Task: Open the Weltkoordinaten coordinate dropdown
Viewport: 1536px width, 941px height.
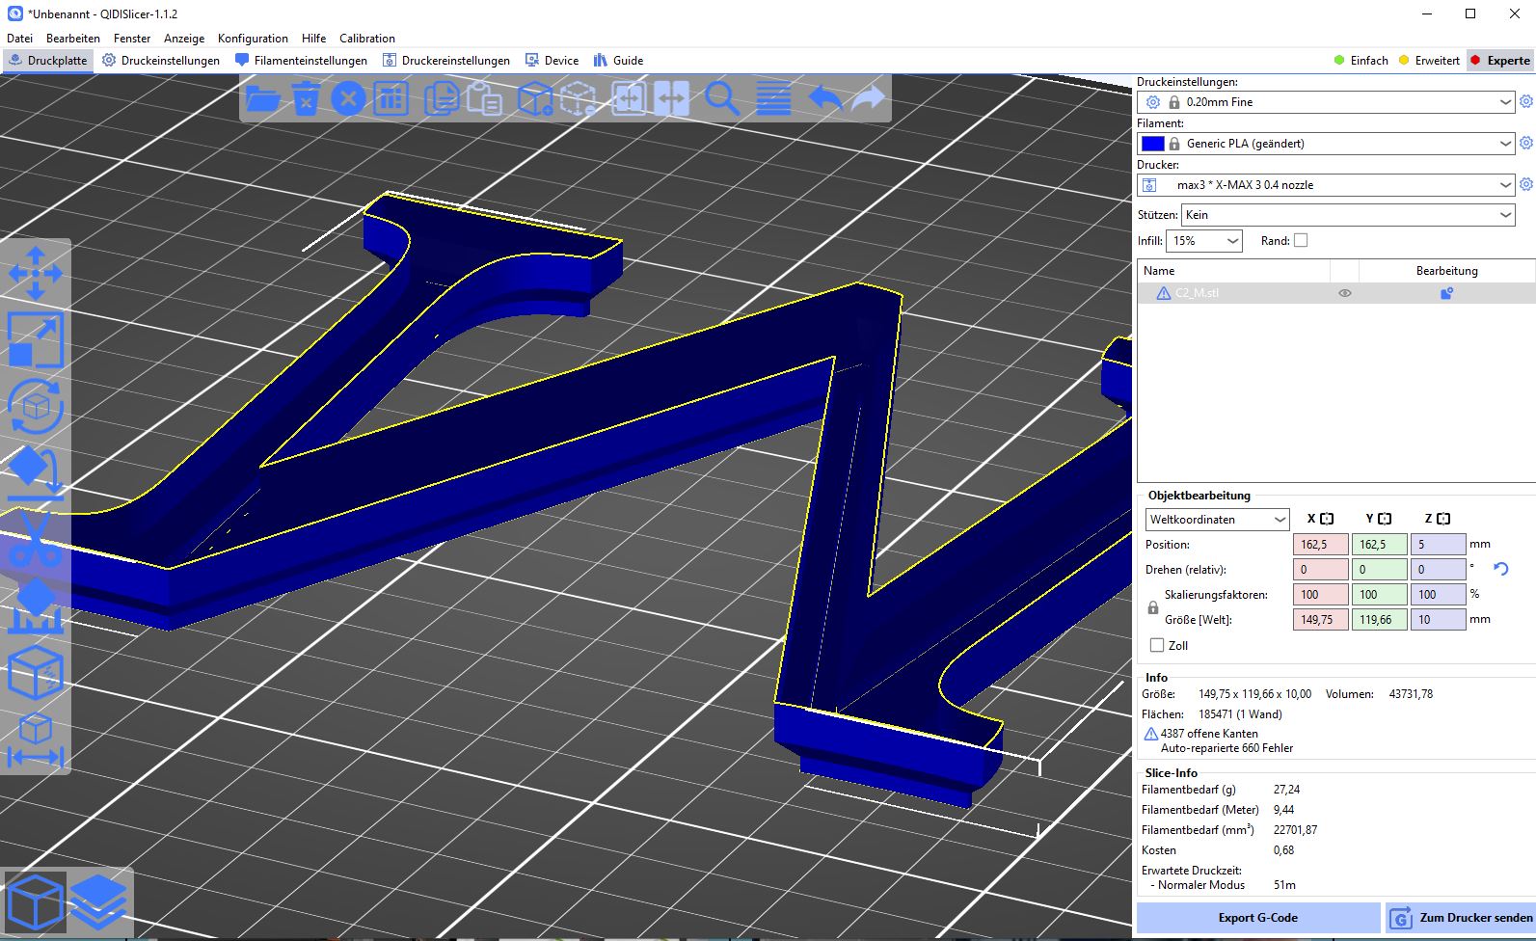Action: [1217, 519]
